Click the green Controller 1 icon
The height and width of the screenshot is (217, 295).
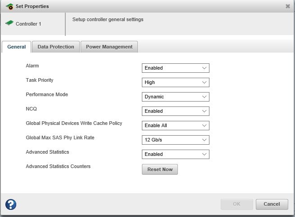(x=9, y=23)
